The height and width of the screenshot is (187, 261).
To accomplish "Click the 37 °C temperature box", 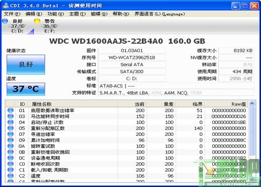I will (26, 89).
